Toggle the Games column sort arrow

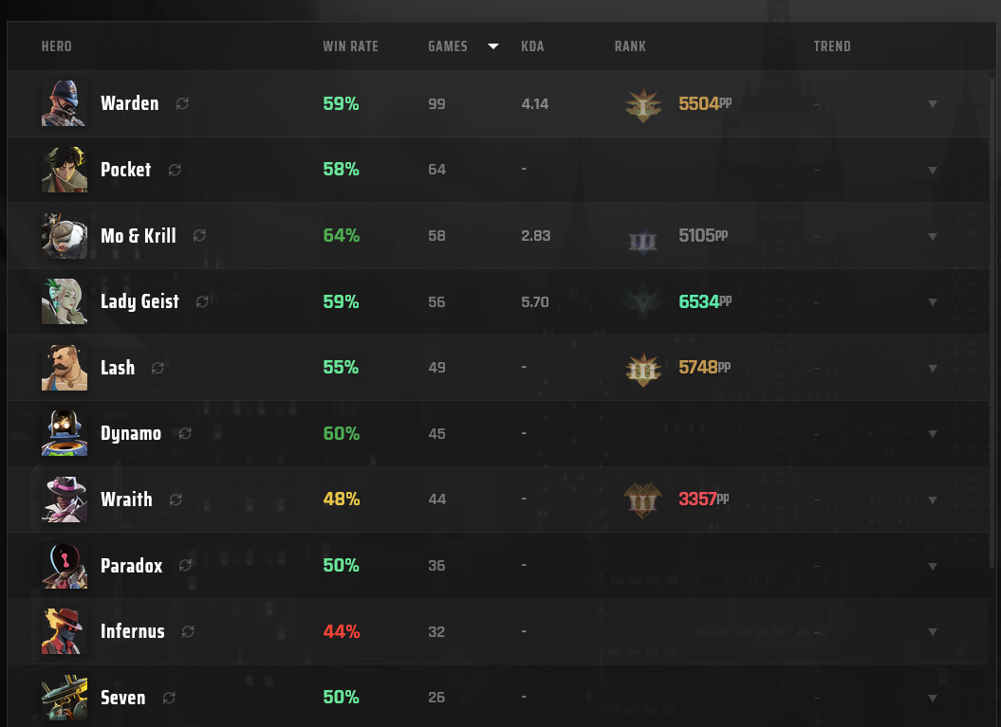pos(492,45)
